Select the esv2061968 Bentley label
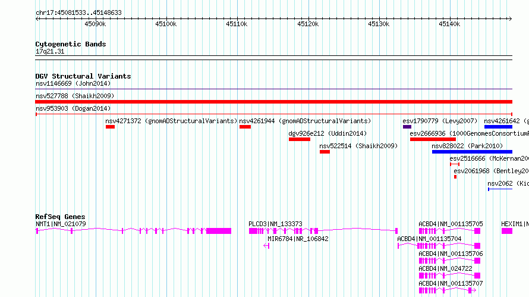The width and height of the screenshot is (529, 297). click(x=491, y=171)
